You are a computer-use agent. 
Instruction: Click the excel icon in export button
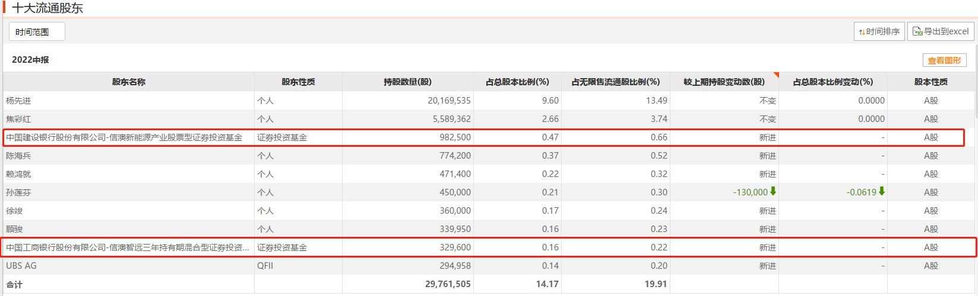click(917, 31)
